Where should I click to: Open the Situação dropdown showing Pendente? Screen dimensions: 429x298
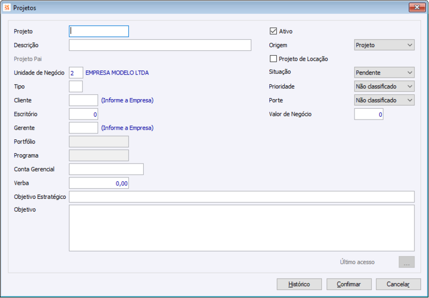pyautogui.click(x=384, y=73)
